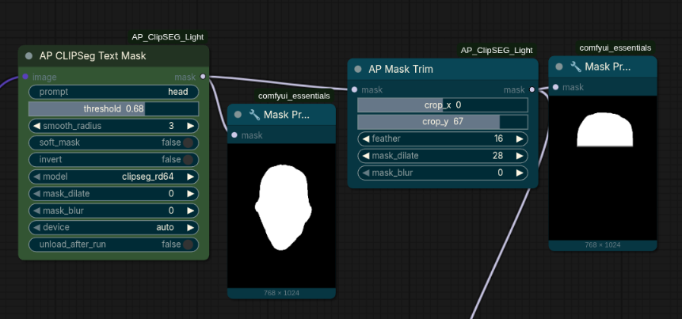Toggle the invert switch
Screen dimensions: 682x319
pos(188,160)
